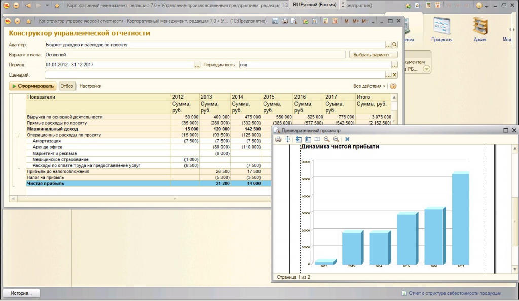Screen dimensions: 519x301
Task: Click the save icon in report window titlebar
Action: [x=275, y=21]
